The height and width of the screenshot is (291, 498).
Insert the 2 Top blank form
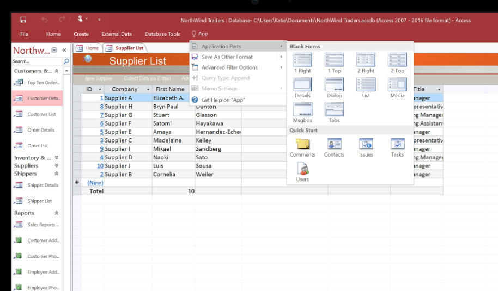click(x=397, y=64)
